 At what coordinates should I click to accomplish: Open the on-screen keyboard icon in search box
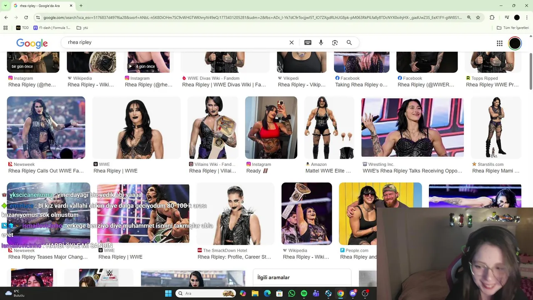tap(308, 42)
